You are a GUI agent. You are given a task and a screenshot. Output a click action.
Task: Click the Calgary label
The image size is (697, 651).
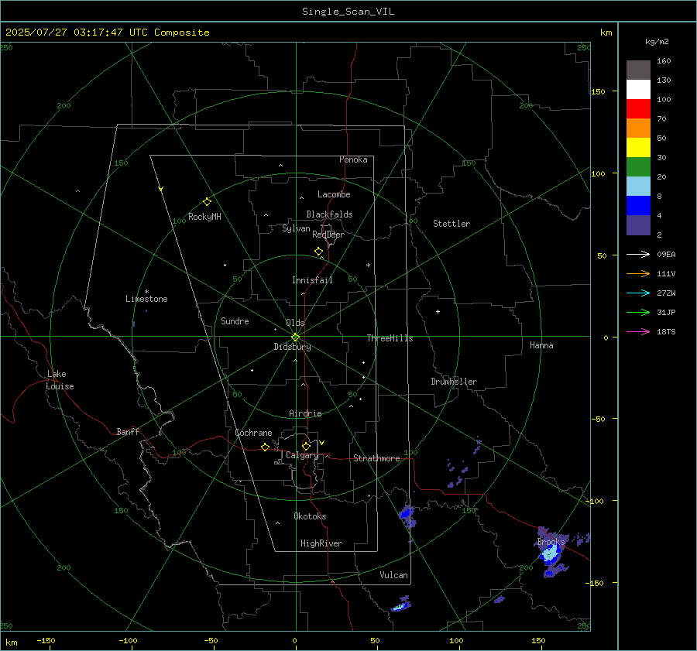tap(302, 455)
